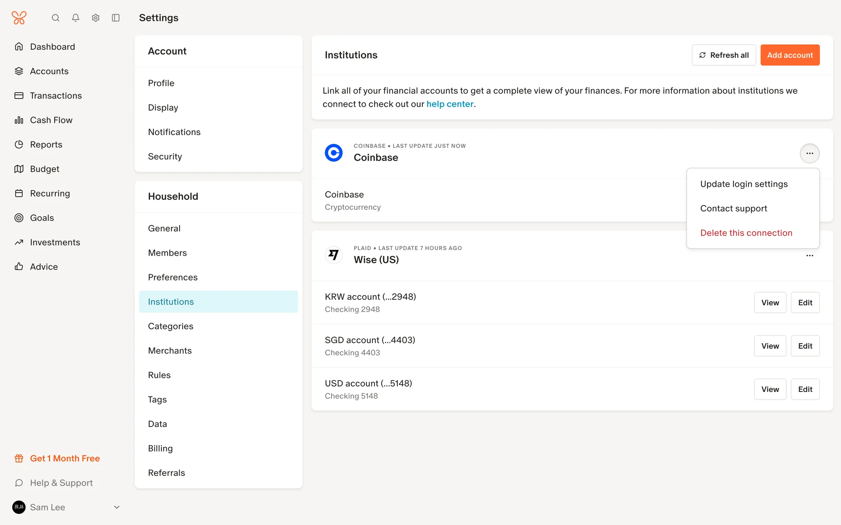Click the search magnifier icon
The width and height of the screenshot is (841, 525).
tap(55, 18)
